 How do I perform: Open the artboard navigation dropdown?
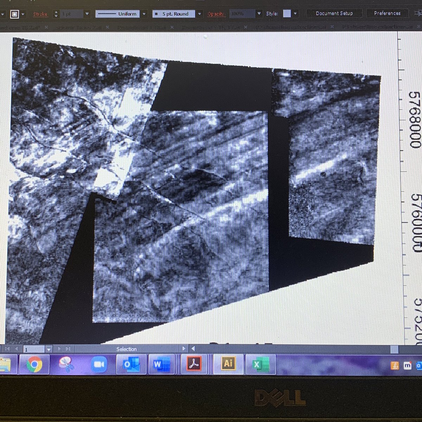pos(49,349)
